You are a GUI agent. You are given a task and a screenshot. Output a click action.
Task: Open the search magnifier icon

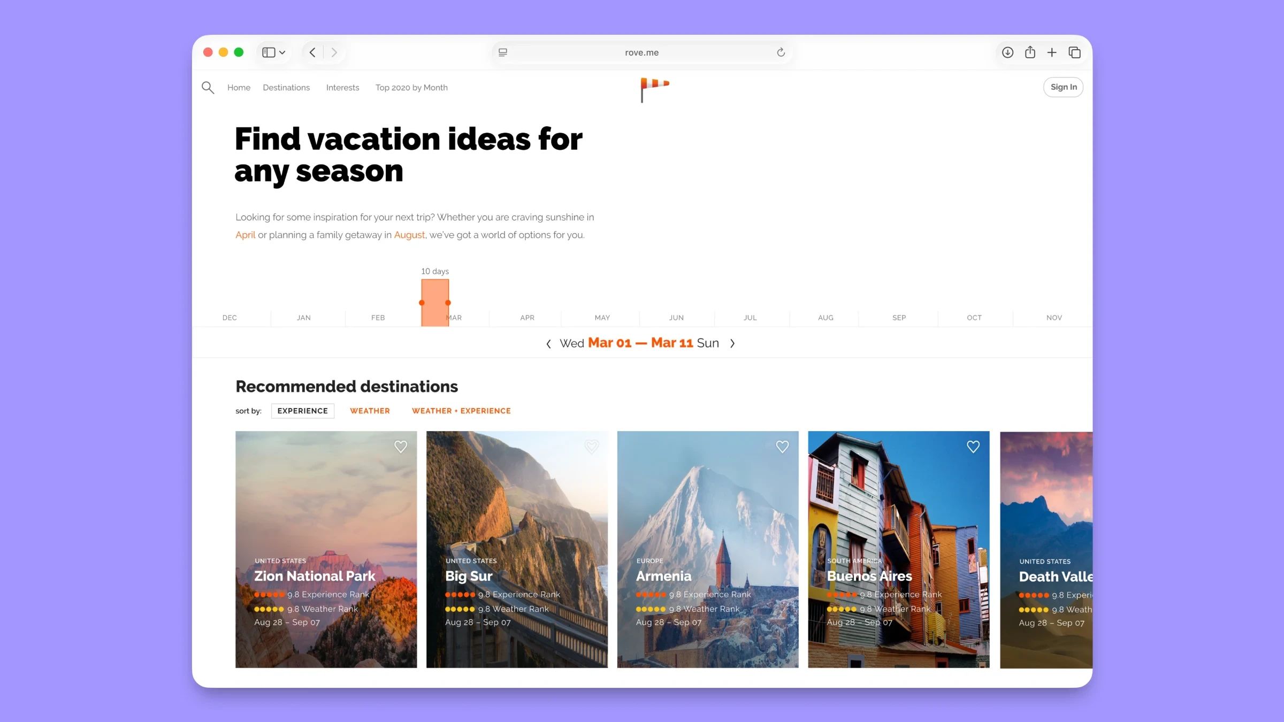tap(208, 87)
